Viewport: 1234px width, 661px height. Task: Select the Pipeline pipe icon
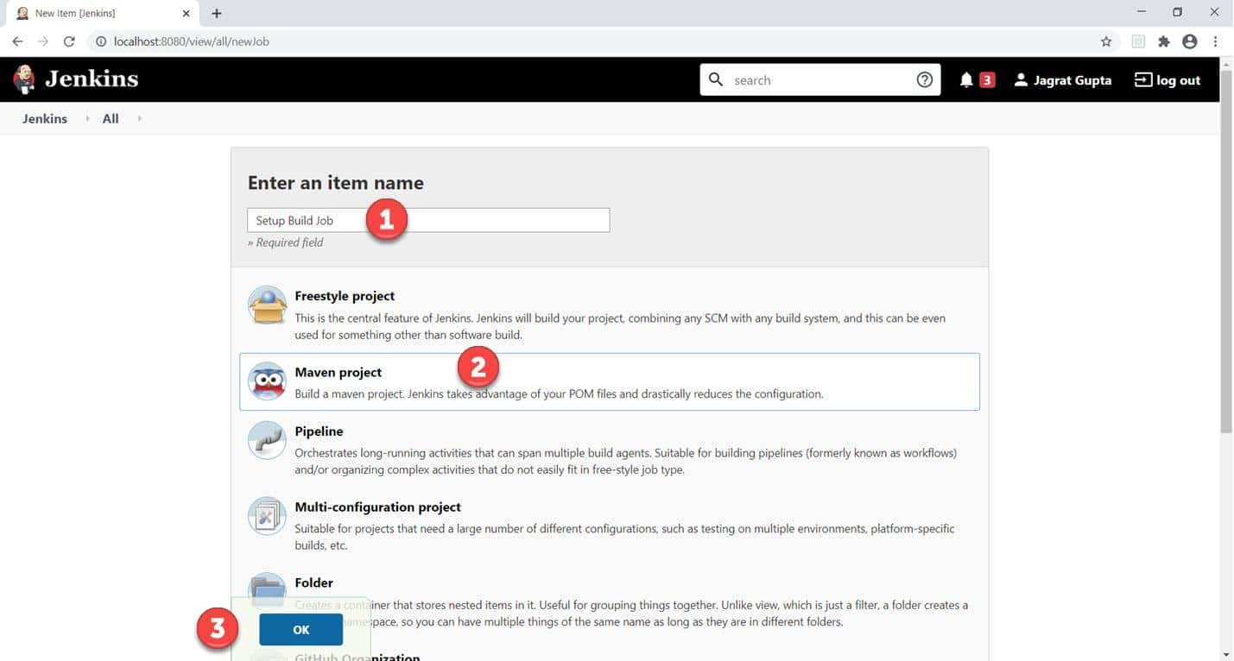click(x=267, y=440)
